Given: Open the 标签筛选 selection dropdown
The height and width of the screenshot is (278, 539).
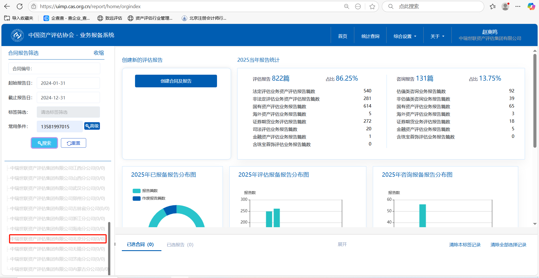Looking at the screenshot, I should click(68, 112).
